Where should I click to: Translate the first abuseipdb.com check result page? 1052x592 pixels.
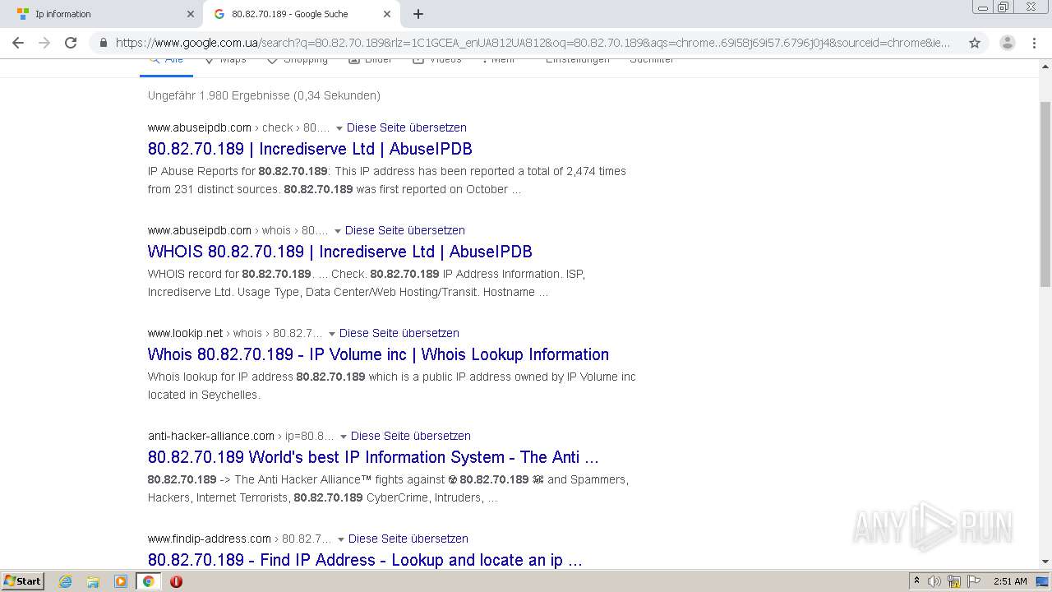(407, 127)
